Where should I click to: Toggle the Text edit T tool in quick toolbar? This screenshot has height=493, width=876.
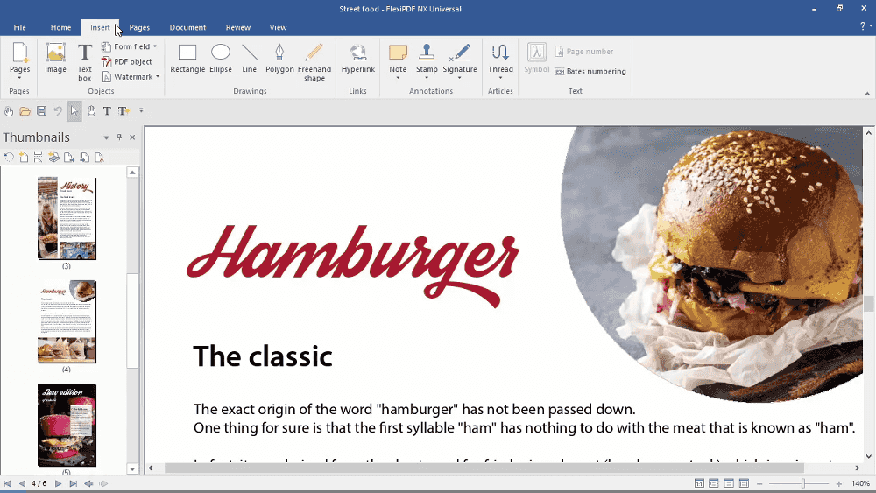107,111
